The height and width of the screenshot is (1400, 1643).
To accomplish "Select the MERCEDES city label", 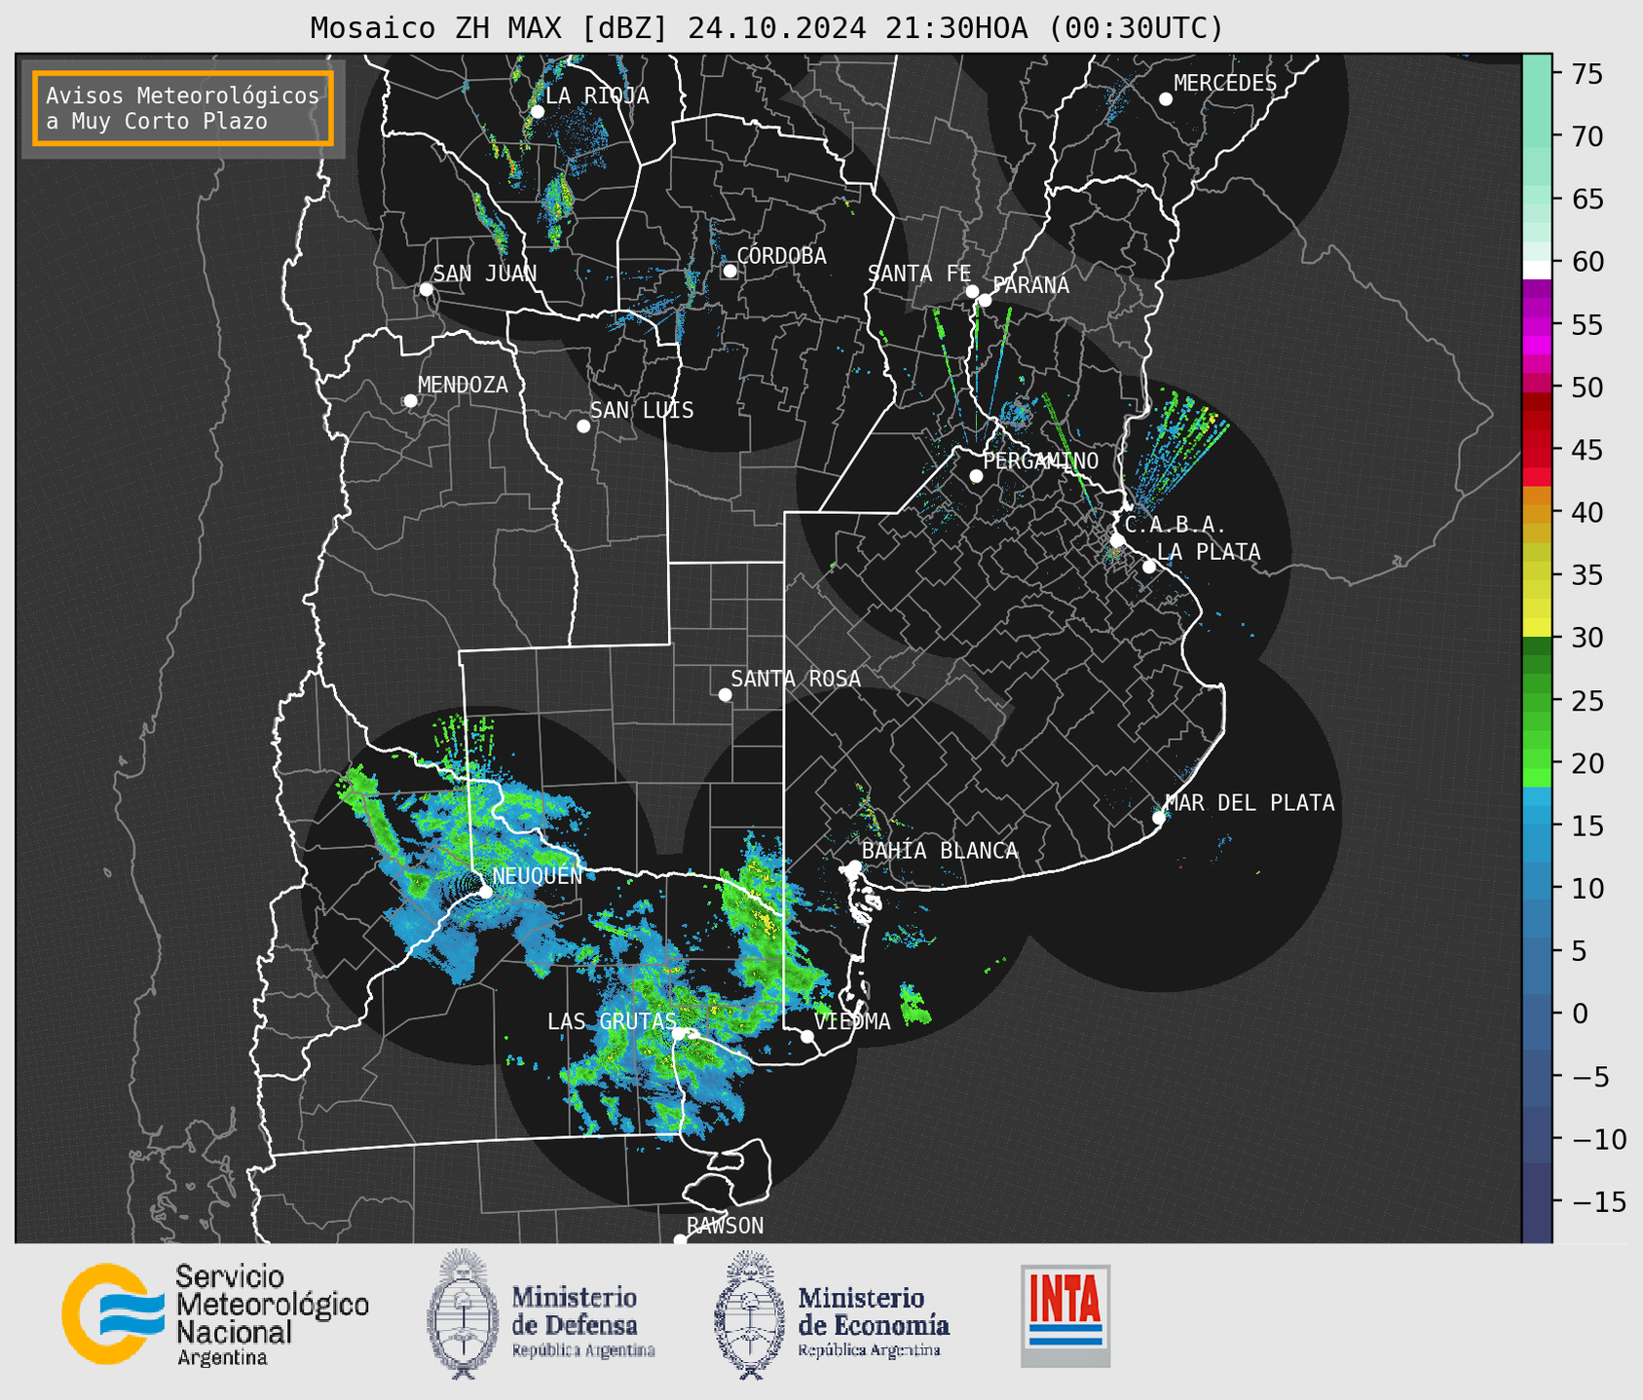I will [1225, 84].
